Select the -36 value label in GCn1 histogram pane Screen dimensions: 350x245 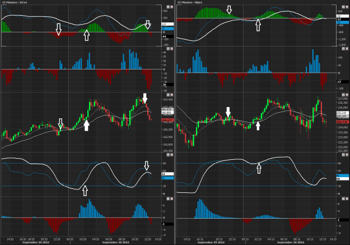(167, 85)
